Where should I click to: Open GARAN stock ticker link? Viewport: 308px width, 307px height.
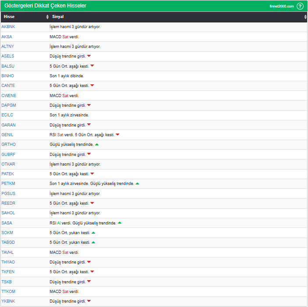point(8,125)
